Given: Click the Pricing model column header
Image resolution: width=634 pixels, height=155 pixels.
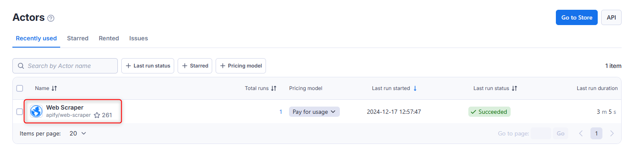Looking at the screenshot, I should point(306,88).
